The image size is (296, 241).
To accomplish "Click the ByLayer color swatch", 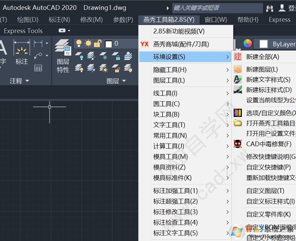I will point(263,44).
